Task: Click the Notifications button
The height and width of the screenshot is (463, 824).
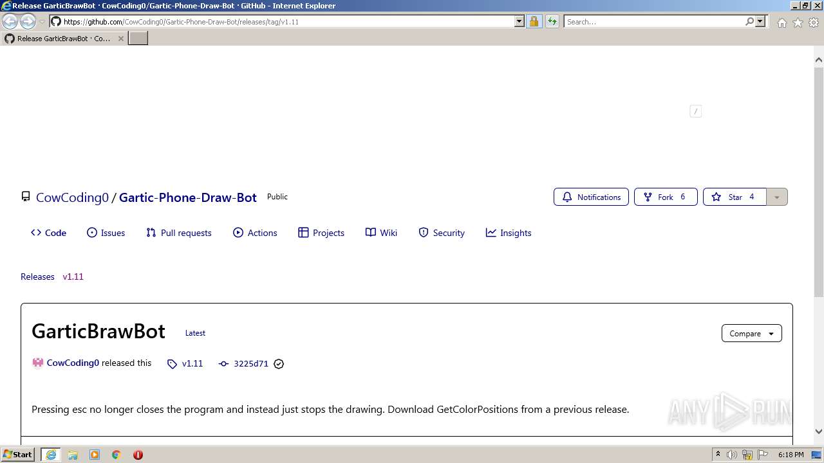Action: click(x=591, y=197)
